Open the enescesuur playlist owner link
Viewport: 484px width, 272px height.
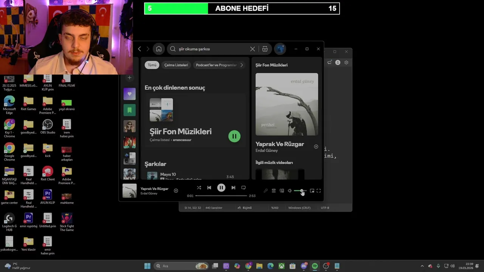point(182,140)
